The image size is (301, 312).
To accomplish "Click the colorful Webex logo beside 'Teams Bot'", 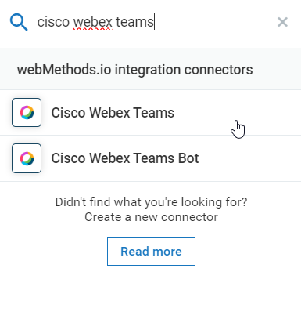I will 27,158.
